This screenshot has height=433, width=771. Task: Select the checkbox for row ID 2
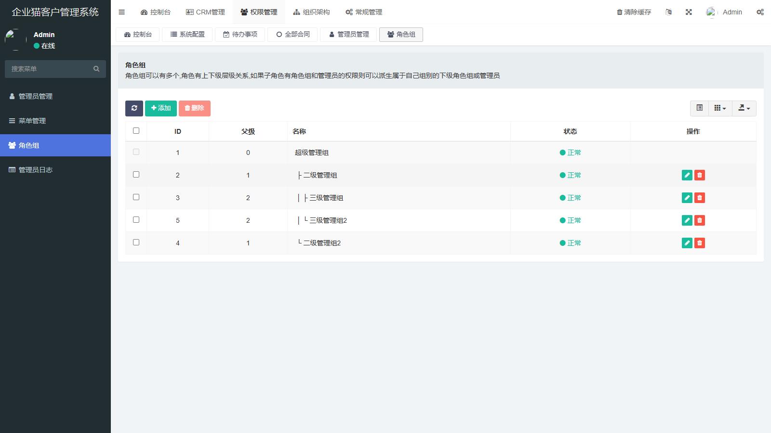tap(136, 175)
